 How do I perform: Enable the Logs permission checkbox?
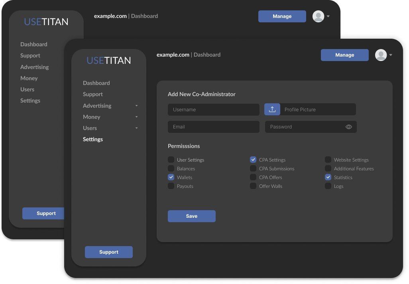[328, 186]
